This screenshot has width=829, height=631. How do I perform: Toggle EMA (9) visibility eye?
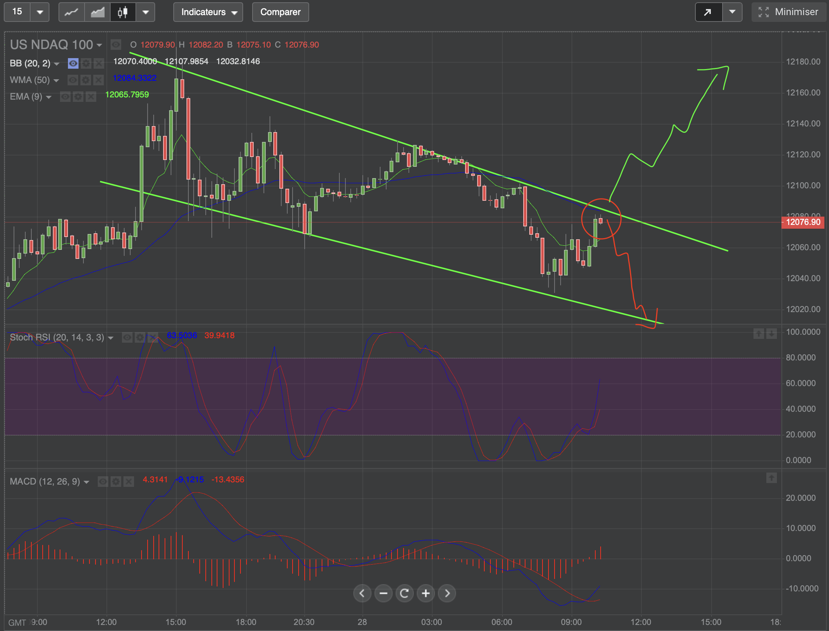point(65,97)
